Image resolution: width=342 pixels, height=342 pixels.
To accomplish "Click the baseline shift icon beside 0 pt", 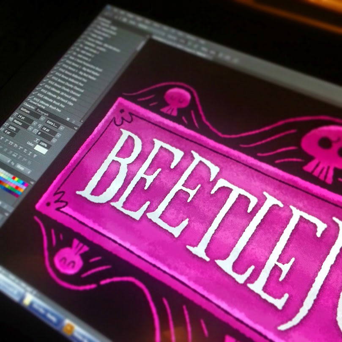I will tap(2, 129).
